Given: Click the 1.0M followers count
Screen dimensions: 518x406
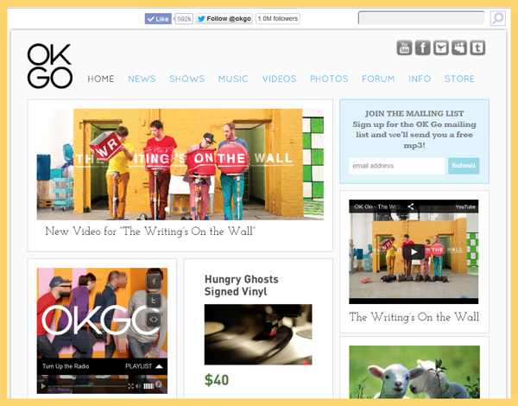Looking at the screenshot, I should point(278,19).
